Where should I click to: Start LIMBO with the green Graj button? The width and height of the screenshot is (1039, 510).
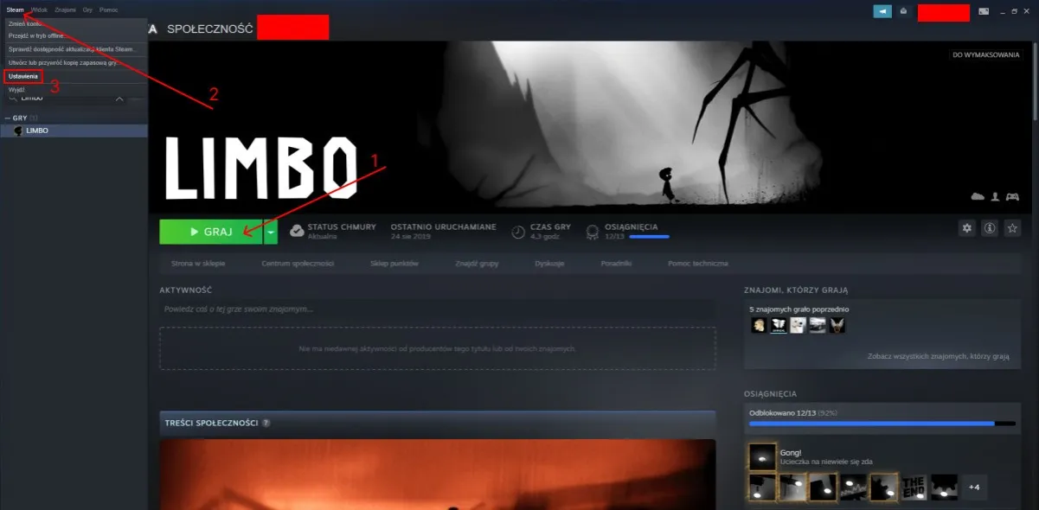[211, 232]
